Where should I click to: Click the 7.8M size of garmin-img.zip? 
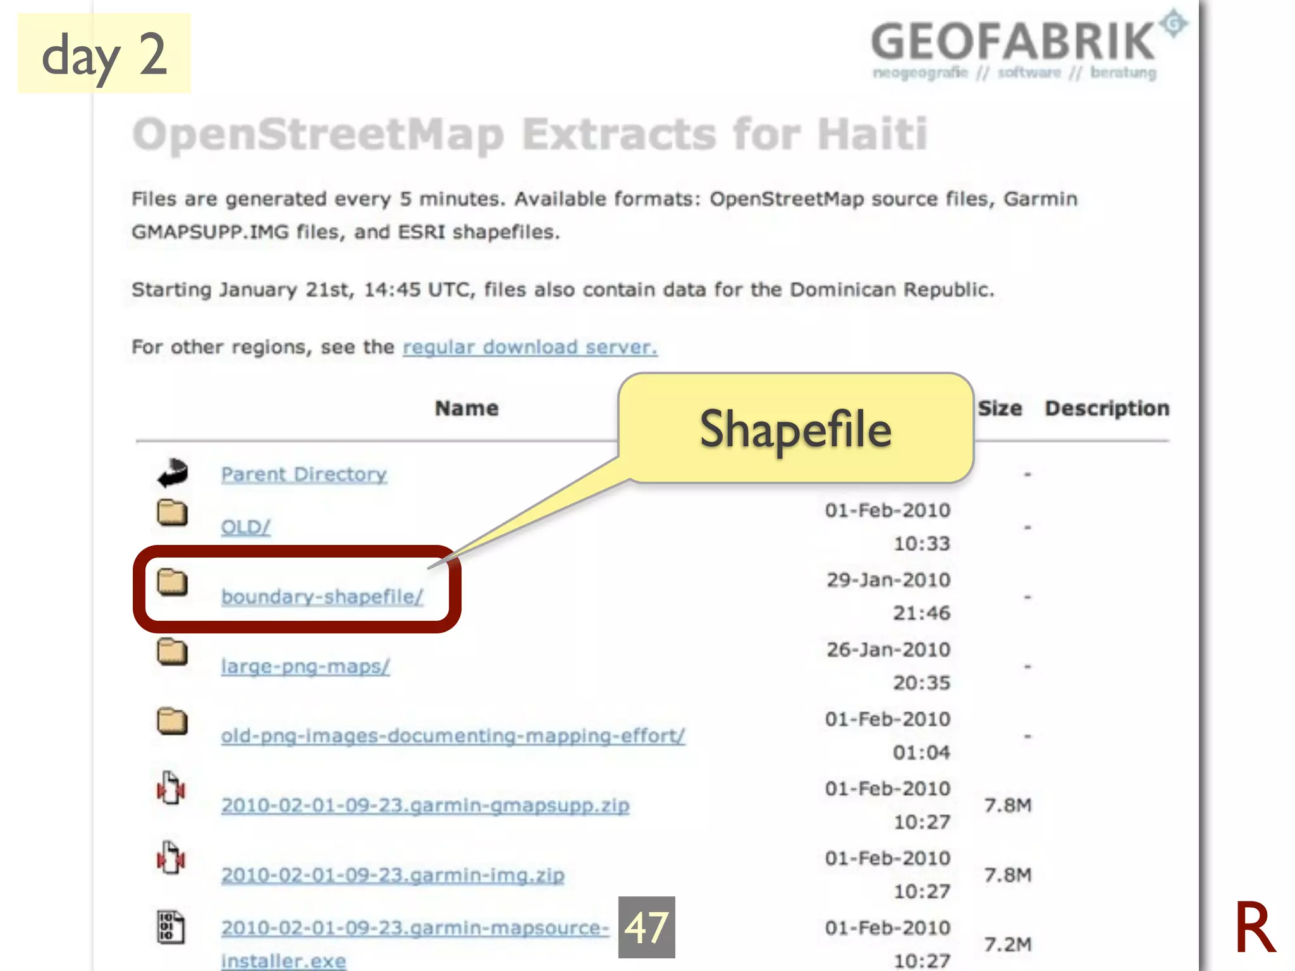coord(1008,875)
